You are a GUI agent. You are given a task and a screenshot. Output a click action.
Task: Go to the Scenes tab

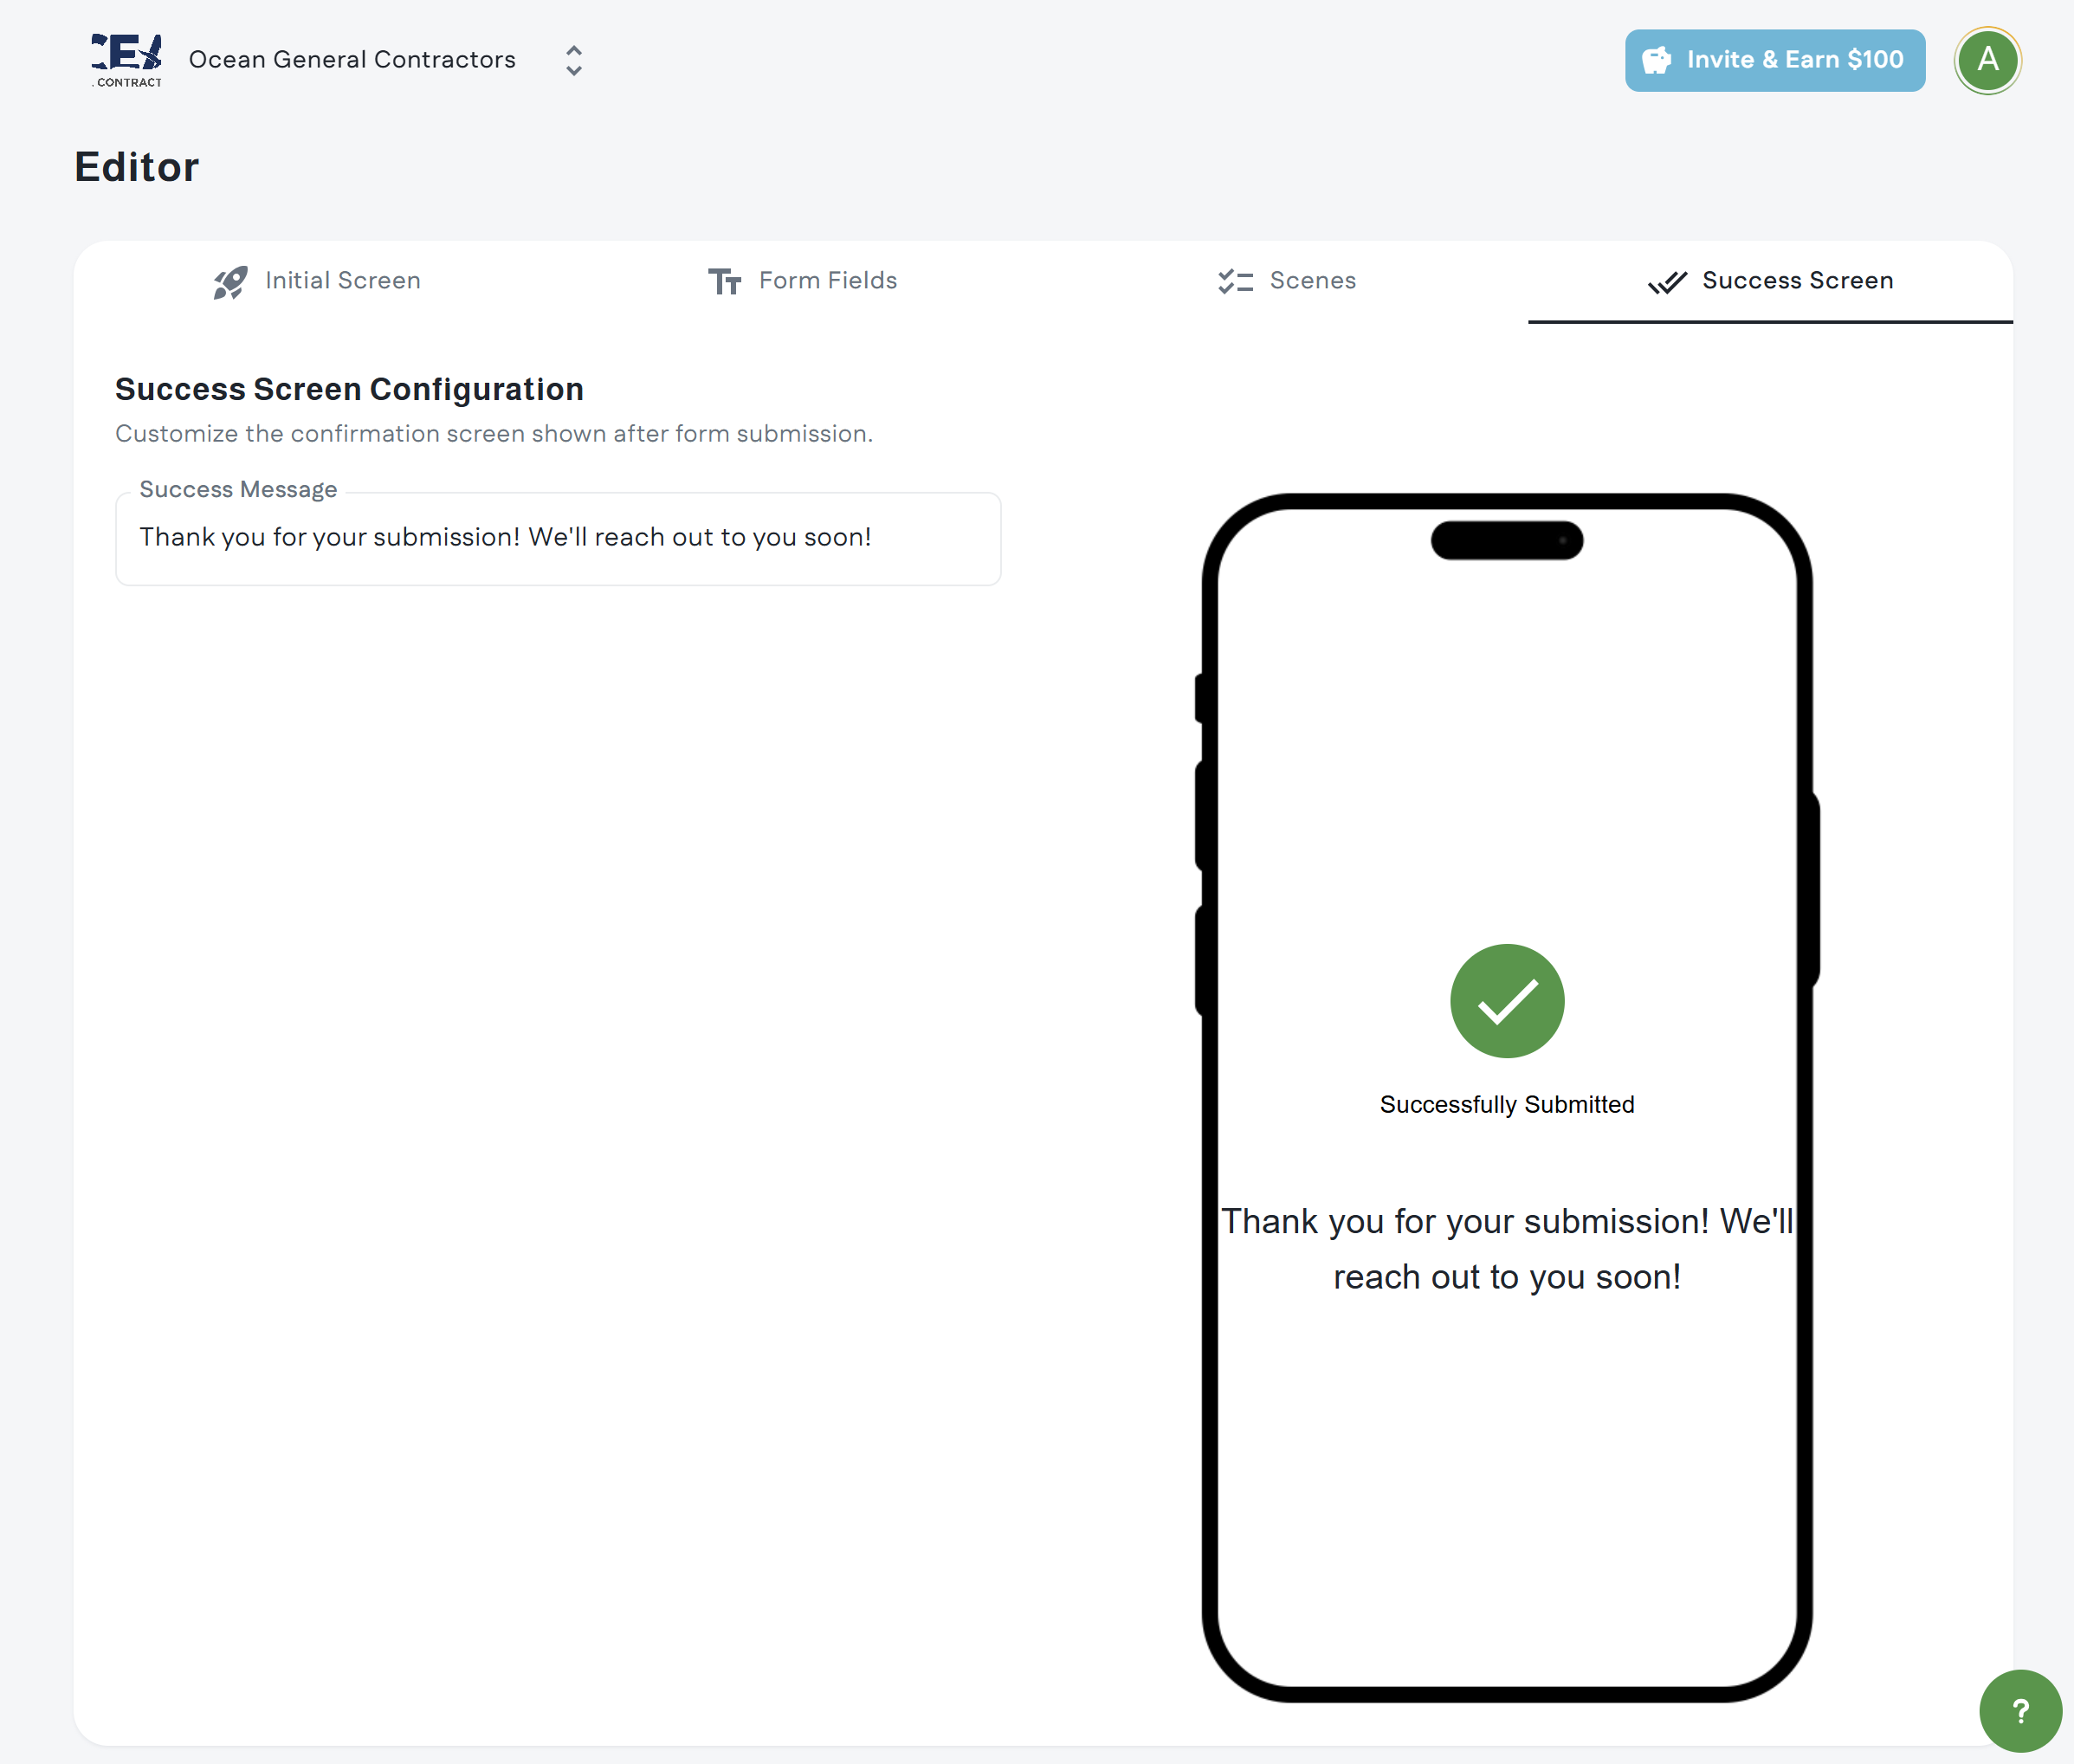click(1312, 281)
